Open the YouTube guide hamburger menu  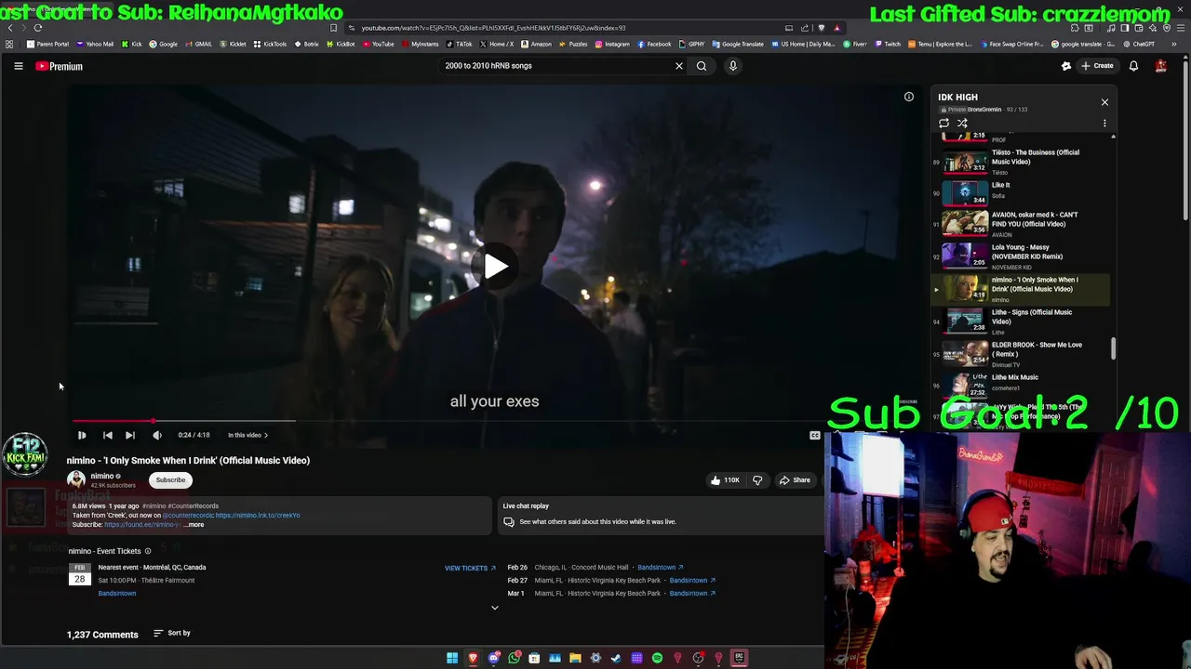coord(19,66)
